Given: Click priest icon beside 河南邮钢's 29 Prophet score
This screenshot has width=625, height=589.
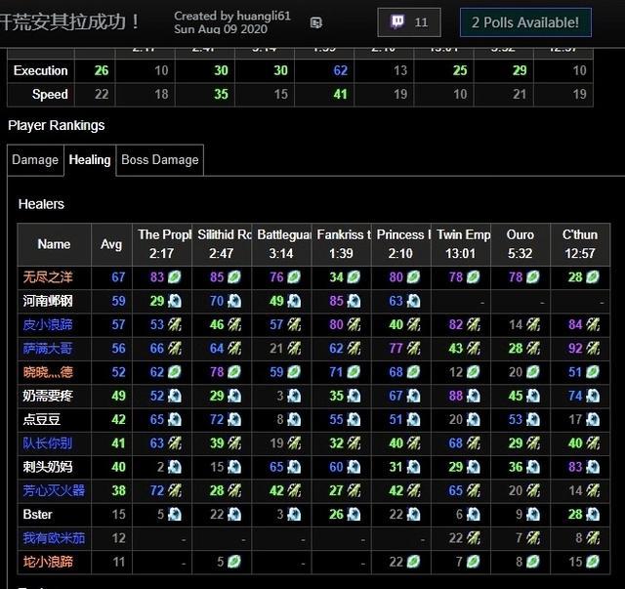Looking at the screenshot, I should click(x=175, y=301).
